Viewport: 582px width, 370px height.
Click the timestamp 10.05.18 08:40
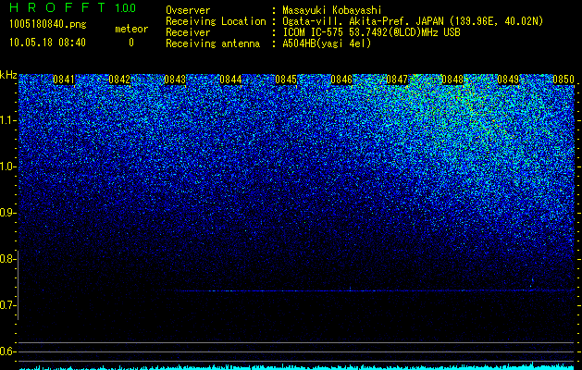point(47,43)
